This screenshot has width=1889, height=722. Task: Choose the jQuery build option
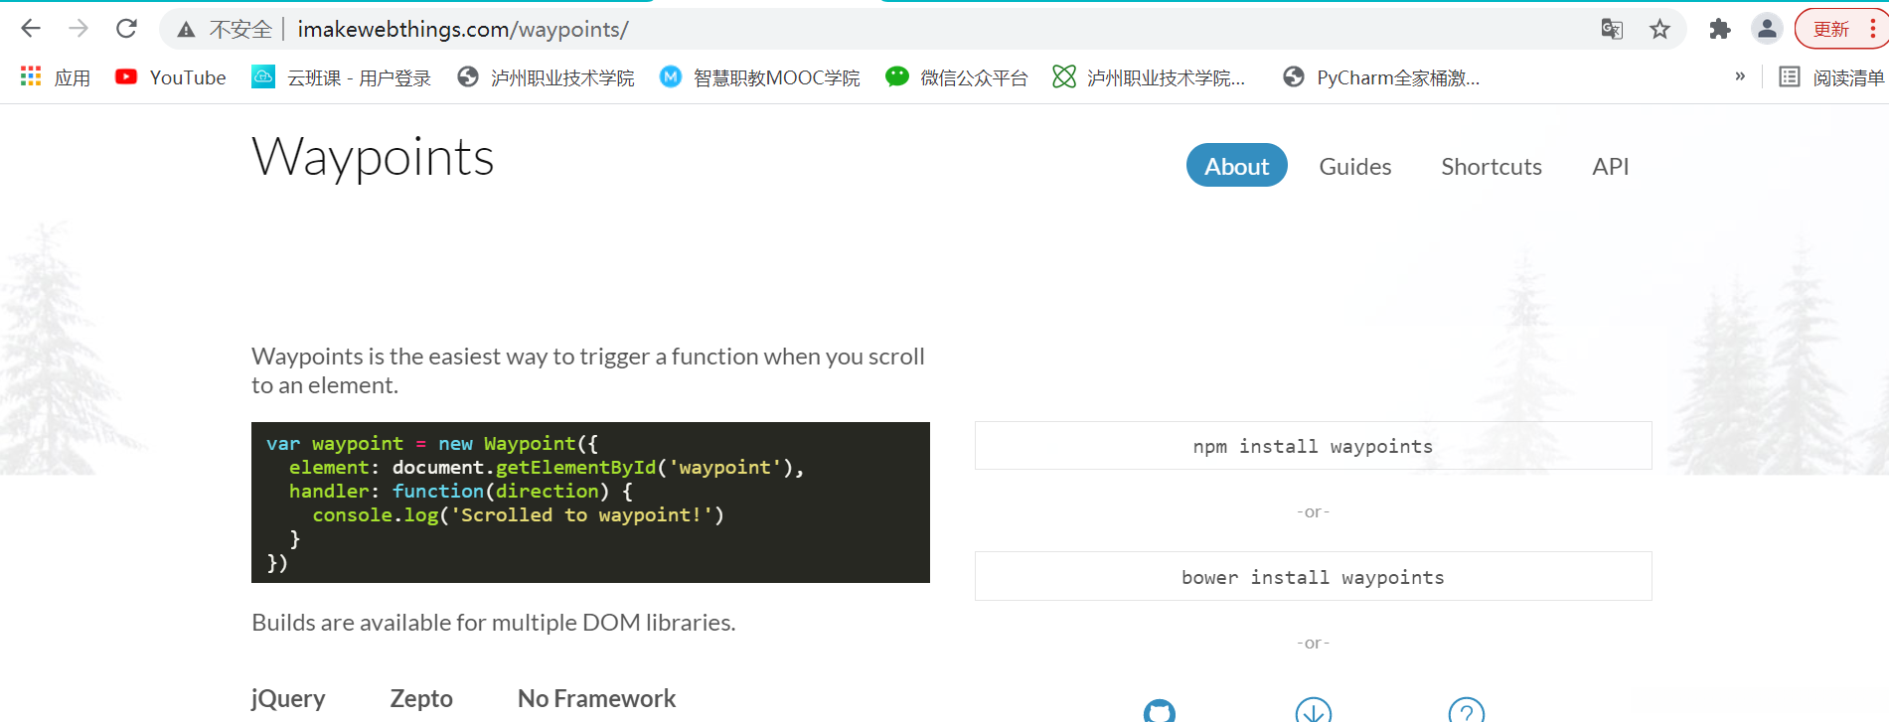coord(288,698)
